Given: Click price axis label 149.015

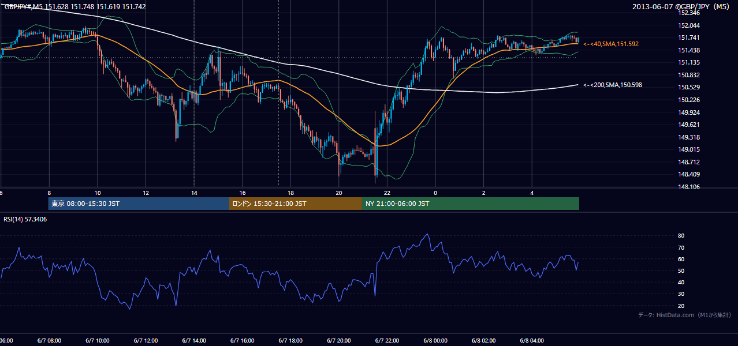Looking at the screenshot, I should 688,149.
